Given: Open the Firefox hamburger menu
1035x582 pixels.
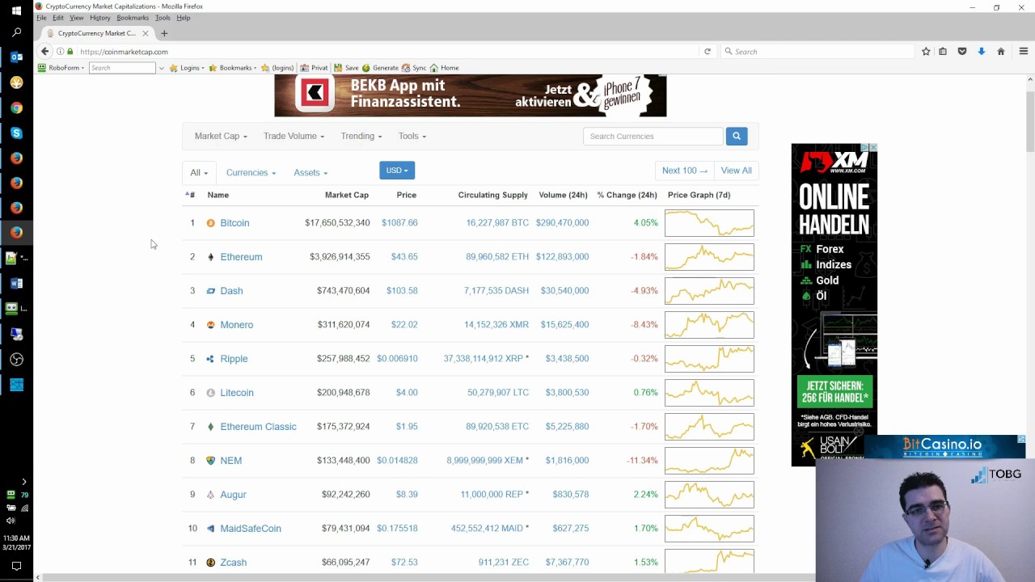Looking at the screenshot, I should pos(1023,51).
